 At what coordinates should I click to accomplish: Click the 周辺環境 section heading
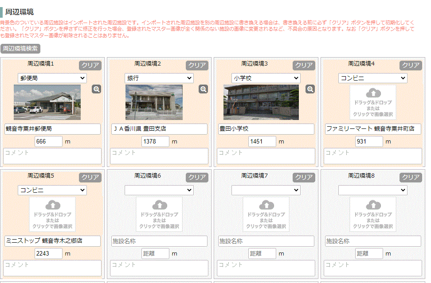click(x=19, y=12)
